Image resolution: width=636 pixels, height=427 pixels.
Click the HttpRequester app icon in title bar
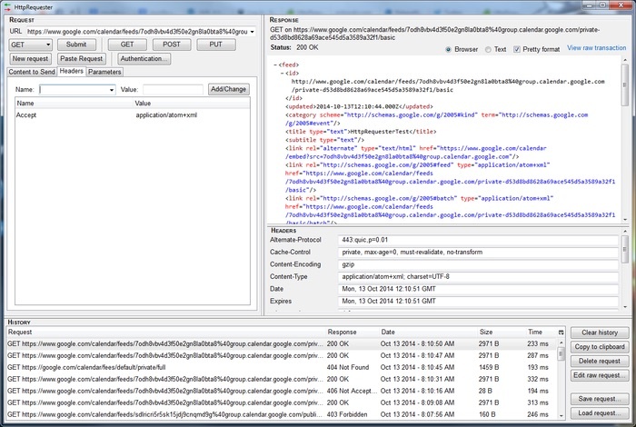coord(7,7)
